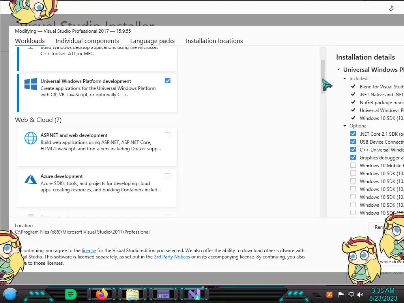Screen dimensions: 404x303
Task: Click the Location label above the install path
Action: tap(24, 225)
